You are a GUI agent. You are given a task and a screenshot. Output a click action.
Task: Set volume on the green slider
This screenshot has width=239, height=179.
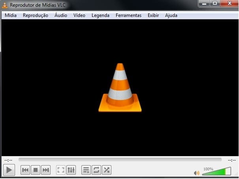pos(216,172)
